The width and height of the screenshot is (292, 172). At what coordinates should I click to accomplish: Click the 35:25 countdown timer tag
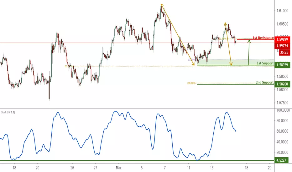tap(284, 52)
